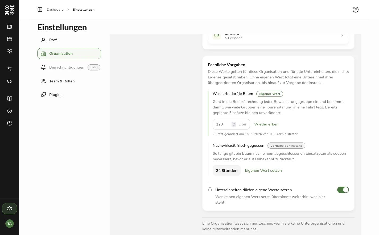Click the settings gear icon in sidebar
Viewport: 379px width, 235px height.
pyautogui.click(x=10, y=209)
